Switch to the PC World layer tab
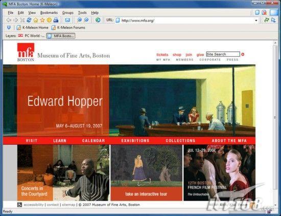The height and width of the screenshot is (216, 281). (31, 36)
